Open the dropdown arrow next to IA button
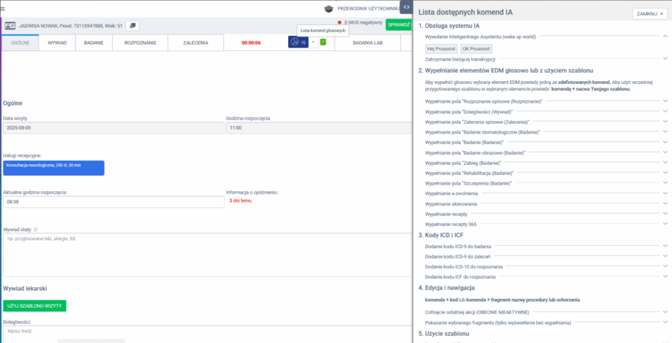Viewport: 672px width, 343px height. pyautogui.click(x=313, y=42)
